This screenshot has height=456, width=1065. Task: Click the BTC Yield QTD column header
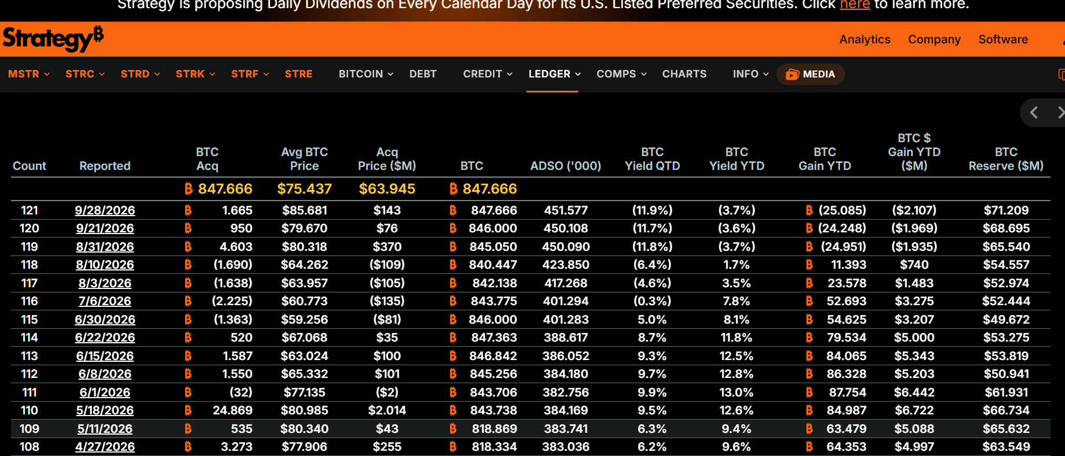click(653, 159)
